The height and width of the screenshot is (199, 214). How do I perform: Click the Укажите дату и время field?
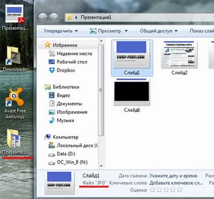click(x=173, y=176)
